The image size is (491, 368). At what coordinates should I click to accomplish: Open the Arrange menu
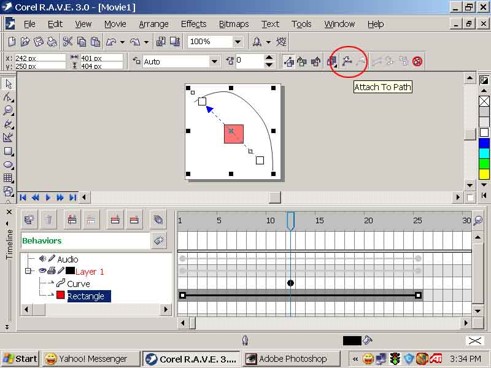(154, 24)
